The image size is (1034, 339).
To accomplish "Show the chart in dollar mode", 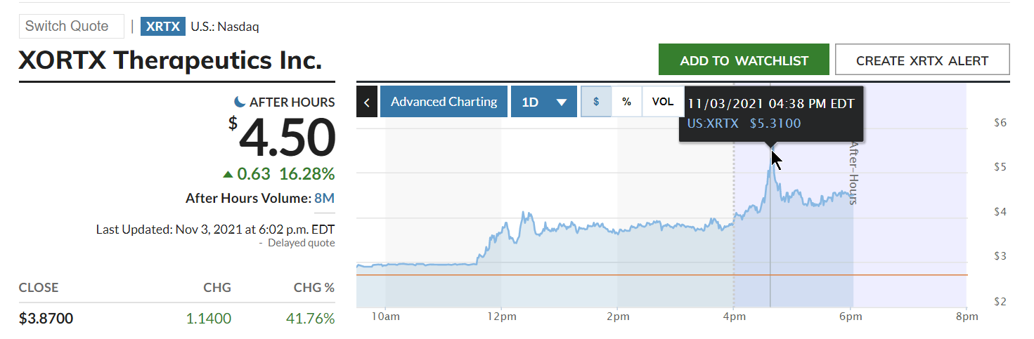I will (x=596, y=102).
